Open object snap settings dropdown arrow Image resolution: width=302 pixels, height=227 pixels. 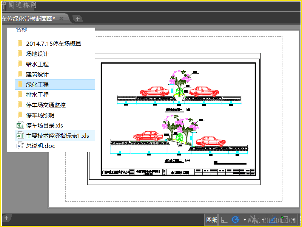pyautogui.click(x=293, y=220)
